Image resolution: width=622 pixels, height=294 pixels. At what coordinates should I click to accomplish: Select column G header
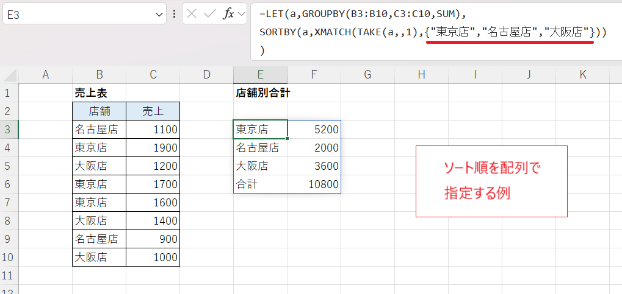tap(367, 75)
